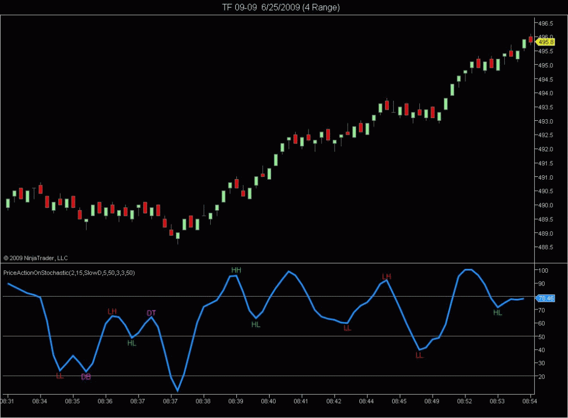Click the 08:40 time axis label

(x=268, y=401)
